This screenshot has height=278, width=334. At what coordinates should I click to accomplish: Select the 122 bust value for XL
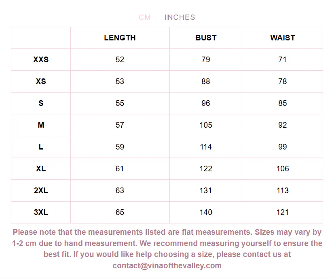coord(206,168)
